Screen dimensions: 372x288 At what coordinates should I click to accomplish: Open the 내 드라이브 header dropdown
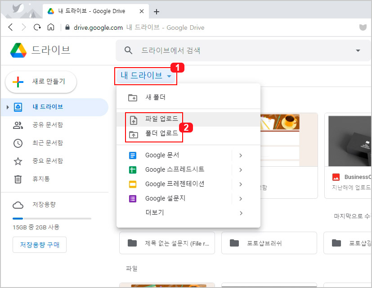[x=146, y=76]
